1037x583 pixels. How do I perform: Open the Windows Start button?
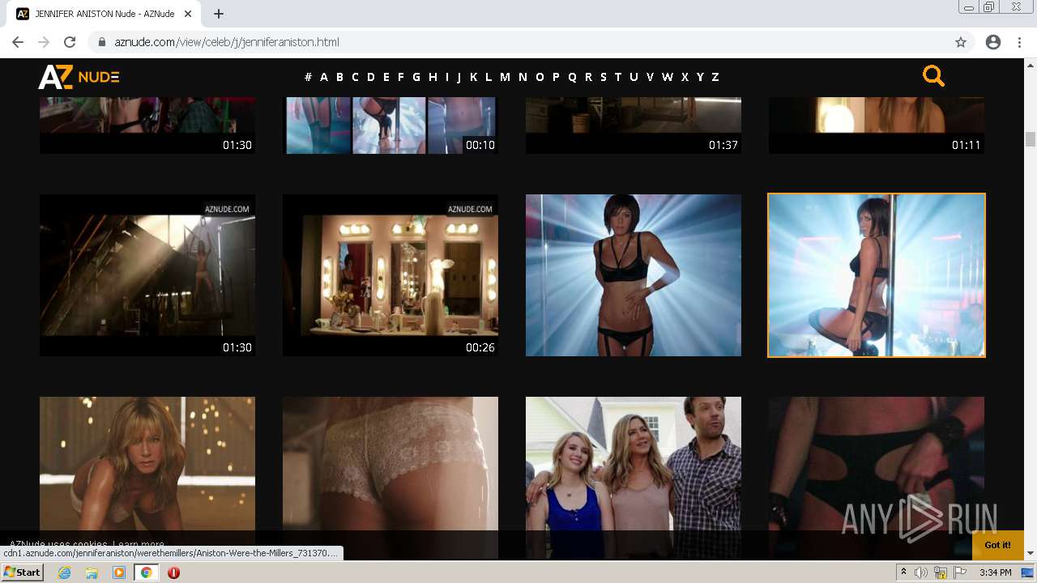(22, 572)
